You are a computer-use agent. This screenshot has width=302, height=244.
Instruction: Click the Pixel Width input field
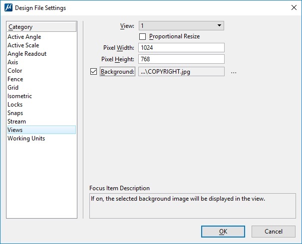pos(181,47)
